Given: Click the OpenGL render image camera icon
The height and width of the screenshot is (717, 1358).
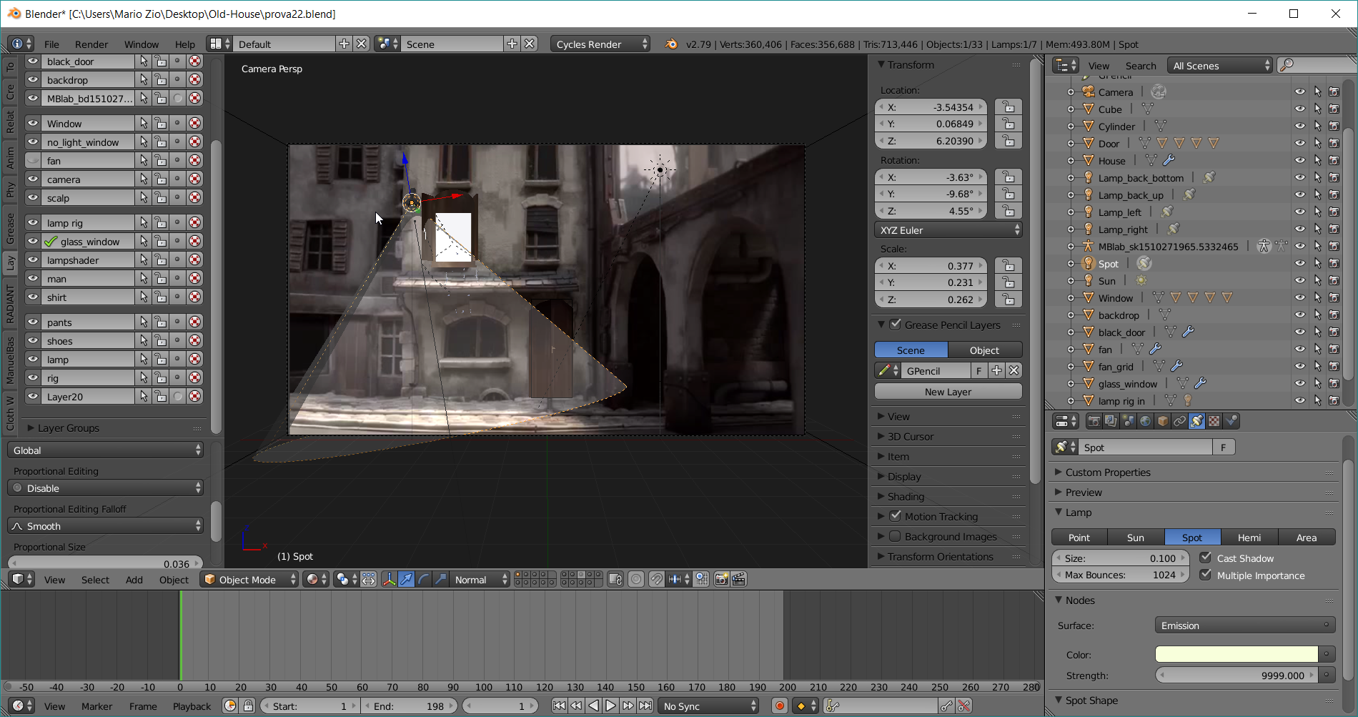Looking at the screenshot, I should [x=721, y=579].
